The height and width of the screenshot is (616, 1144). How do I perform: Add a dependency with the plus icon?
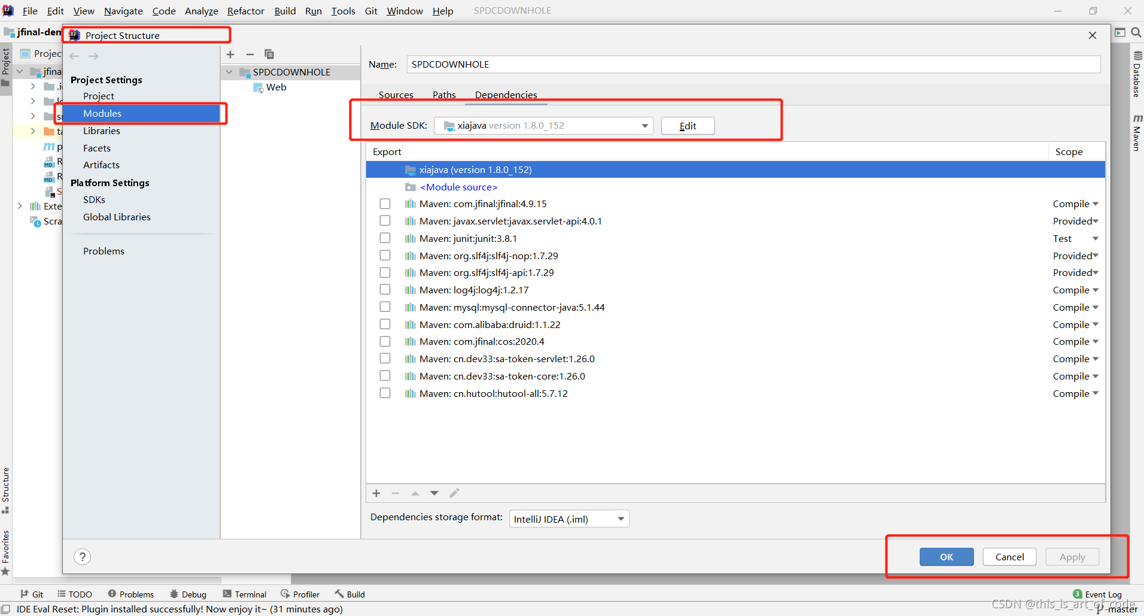point(376,493)
